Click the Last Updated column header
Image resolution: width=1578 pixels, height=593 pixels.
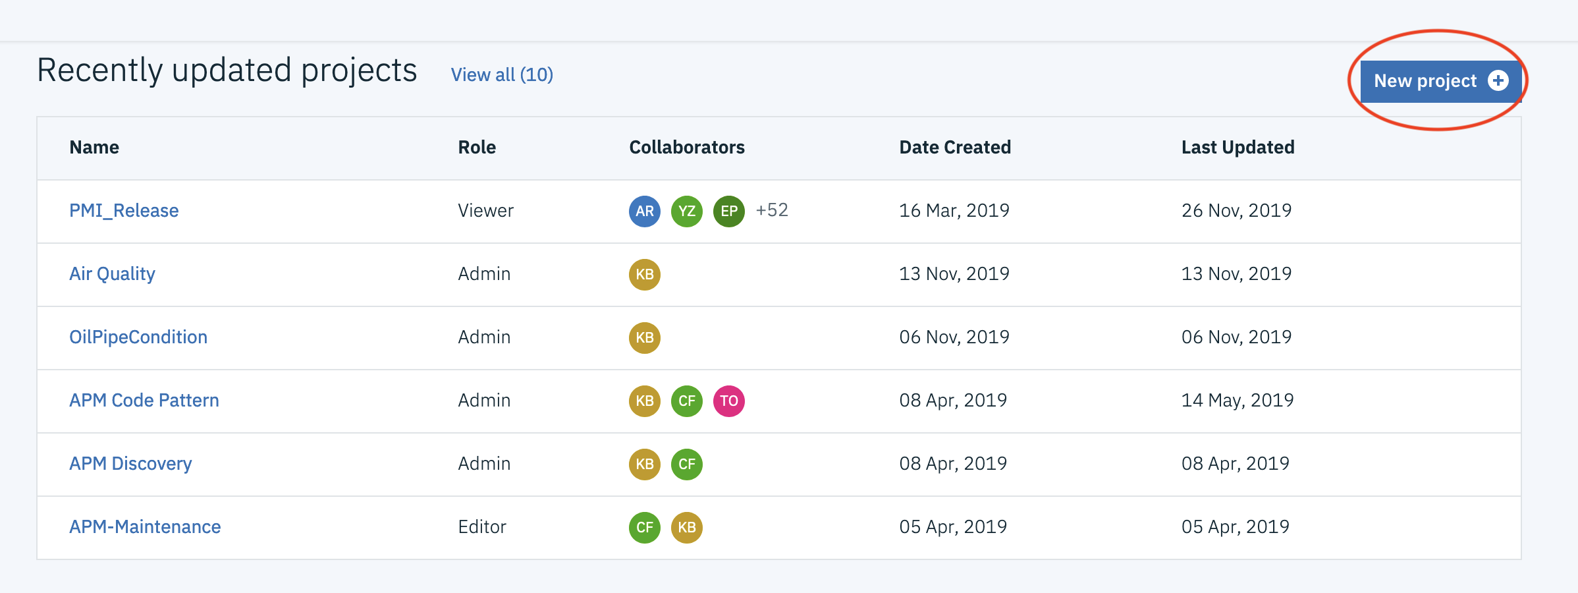(x=1238, y=148)
